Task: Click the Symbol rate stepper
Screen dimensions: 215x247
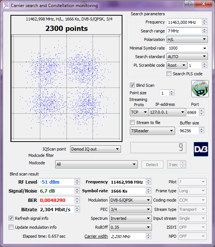Action: tap(149, 191)
